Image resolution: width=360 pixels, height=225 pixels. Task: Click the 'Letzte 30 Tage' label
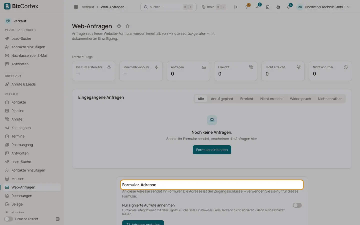pos(82,57)
